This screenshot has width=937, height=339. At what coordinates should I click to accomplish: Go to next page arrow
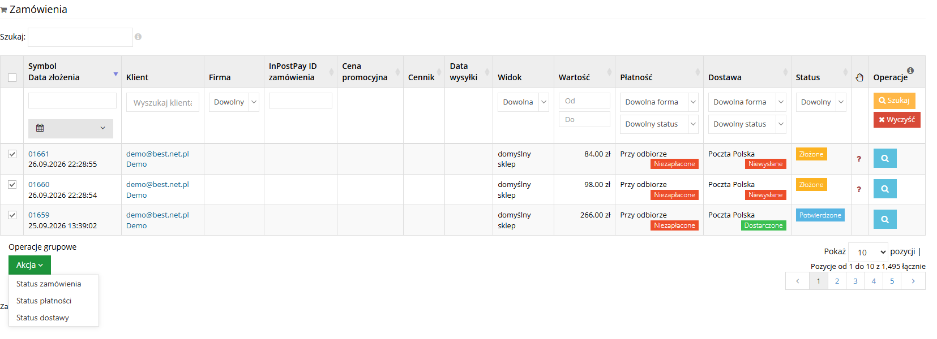pyautogui.click(x=913, y=281)
